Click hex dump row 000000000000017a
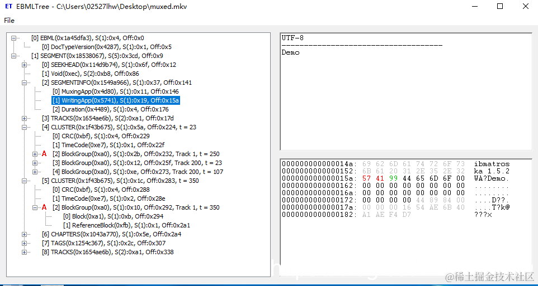This screenshot has width=538, height=286. point(395,207)
